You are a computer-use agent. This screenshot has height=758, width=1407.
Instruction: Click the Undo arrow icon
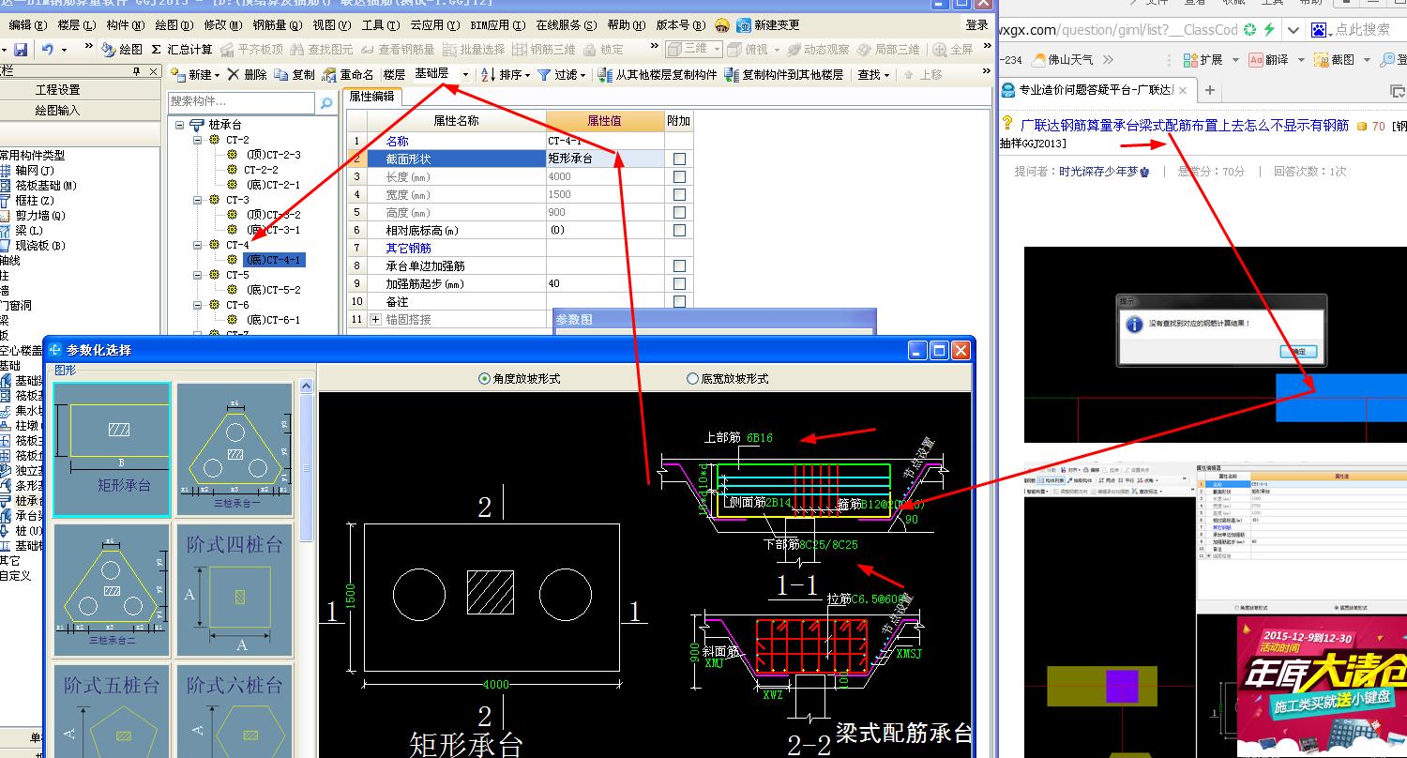click(x=47, y=49)
